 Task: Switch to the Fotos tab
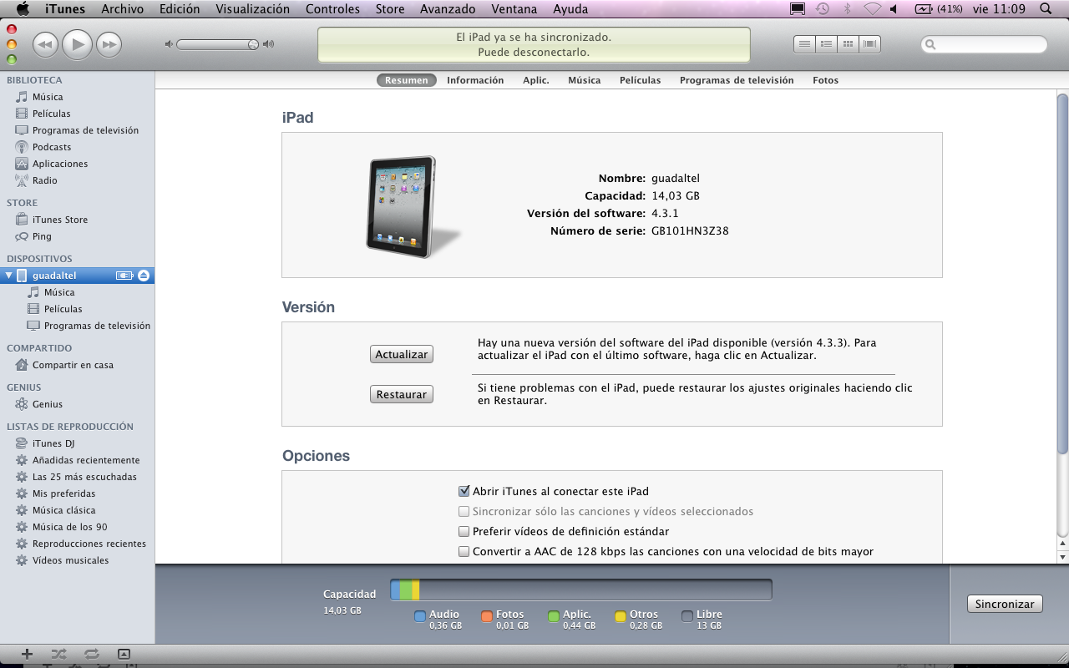click(x=825, y=80)
